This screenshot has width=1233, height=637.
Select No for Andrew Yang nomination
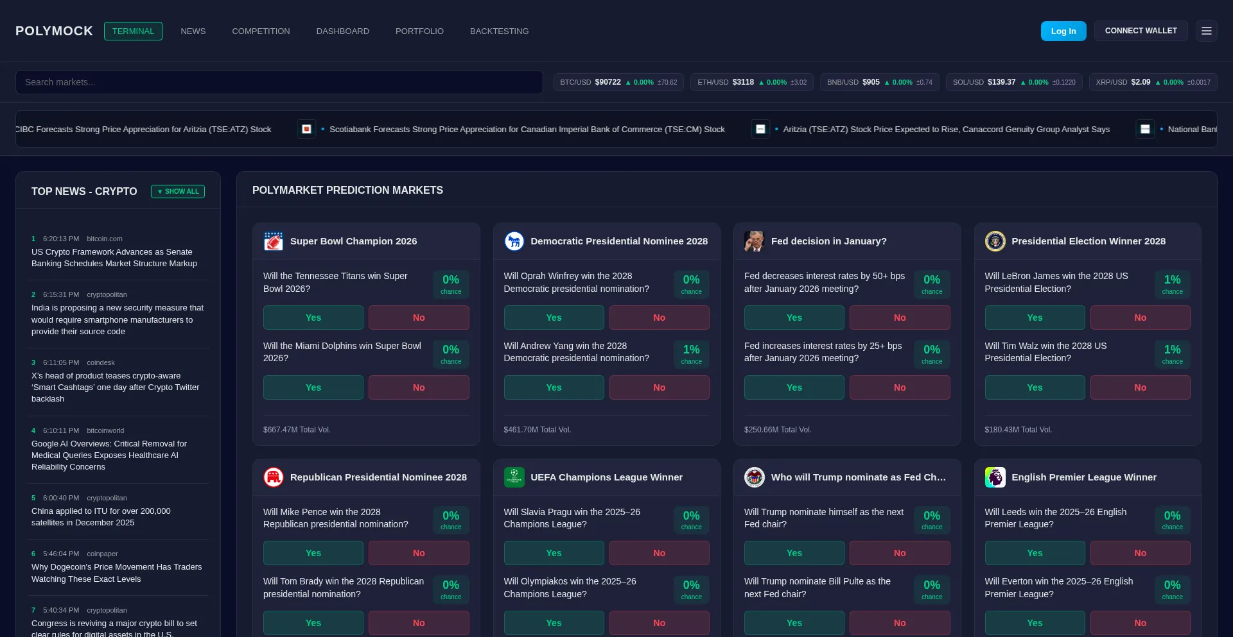tap(659, 387)
